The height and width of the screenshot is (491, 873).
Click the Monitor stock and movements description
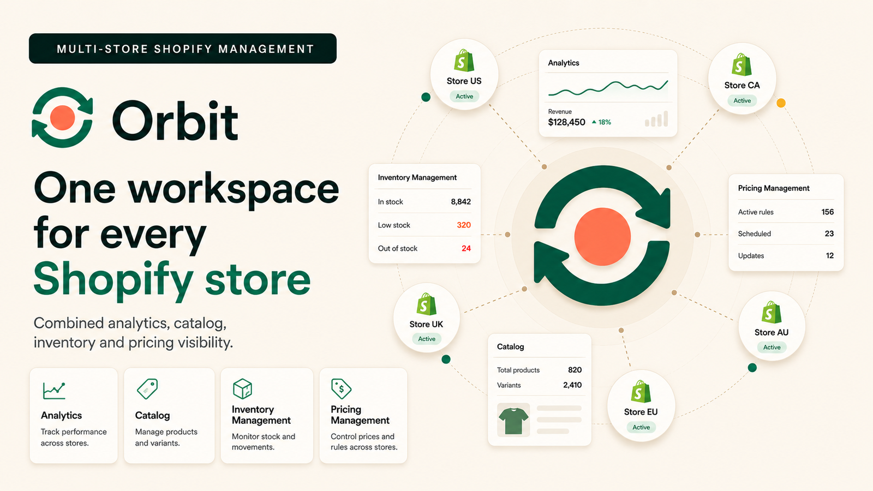pyautogui.click(x=264, y=442)
